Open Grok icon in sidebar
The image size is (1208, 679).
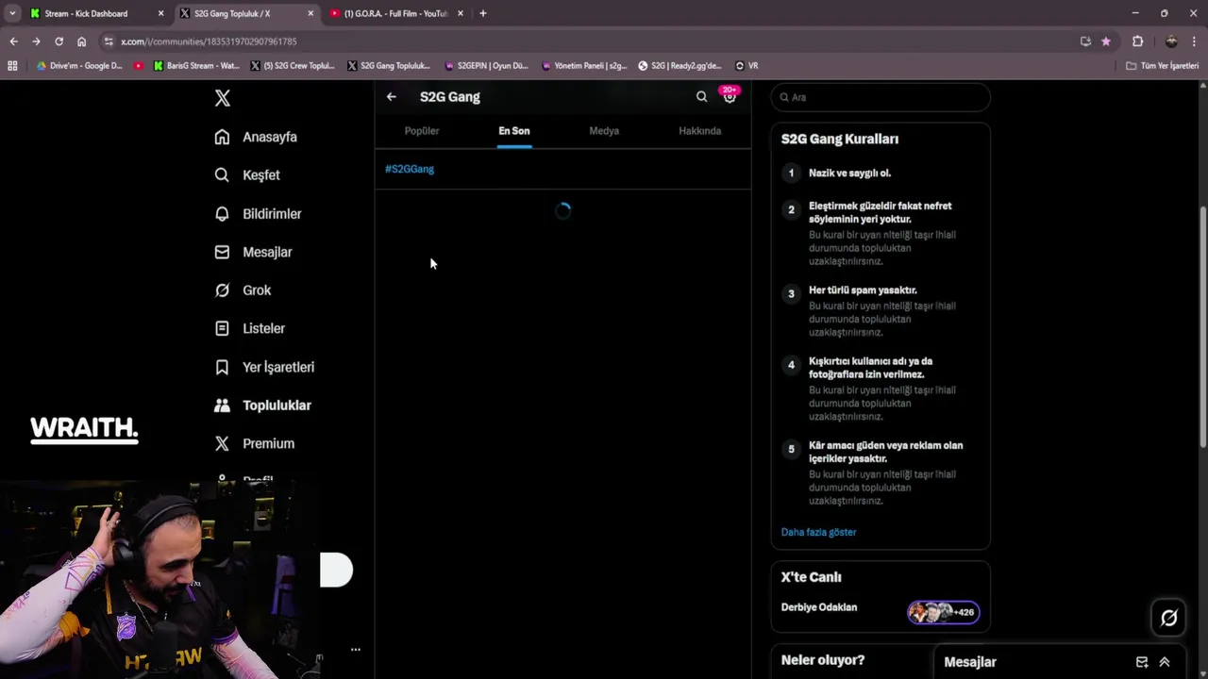pyautogui.click(x=222, y=290)
